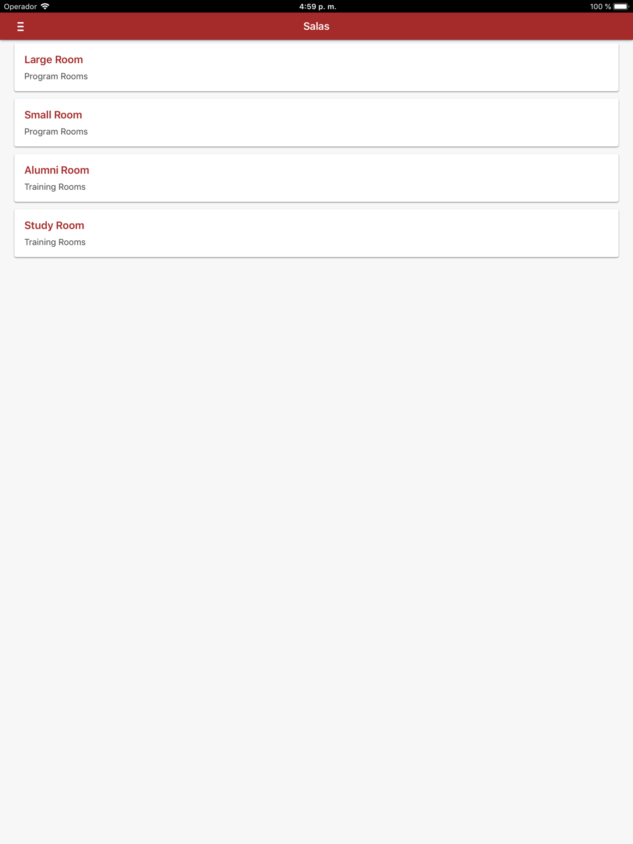The image size is (633, 844).
Task: Click the 'Small Room' heading text
Action: tap(53, 115)
